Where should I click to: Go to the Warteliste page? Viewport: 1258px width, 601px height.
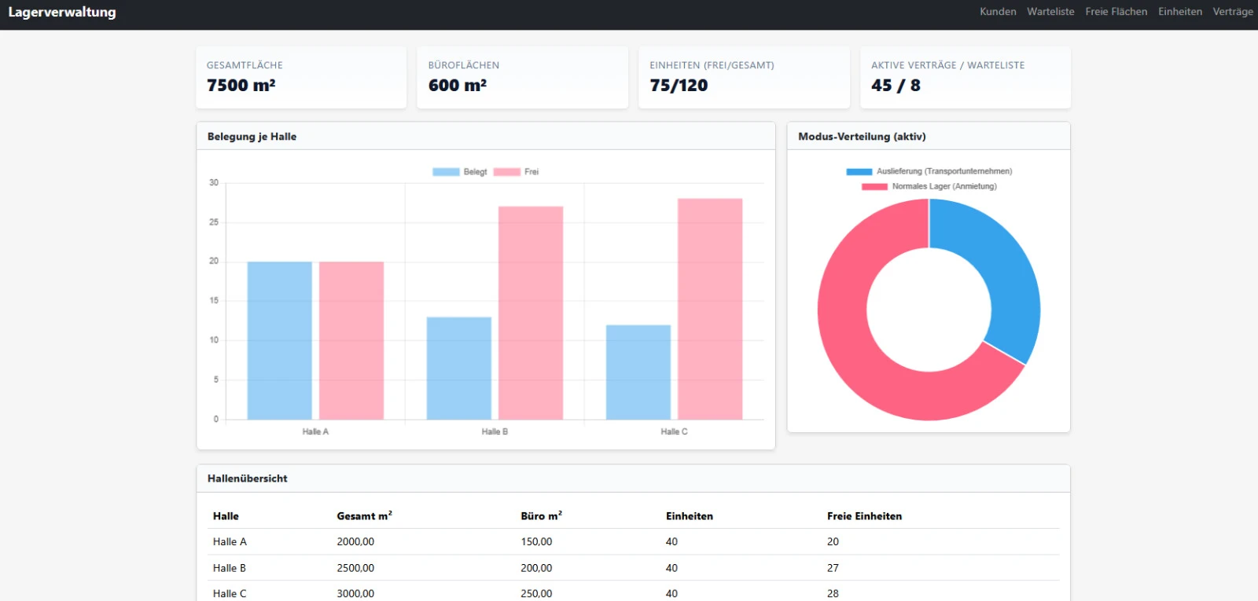click(x=1050, y=12)
